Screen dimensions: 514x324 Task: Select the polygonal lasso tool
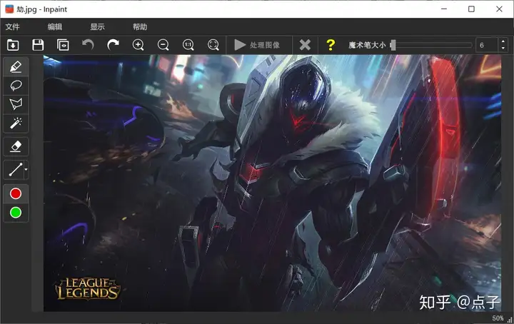[16, 104]
